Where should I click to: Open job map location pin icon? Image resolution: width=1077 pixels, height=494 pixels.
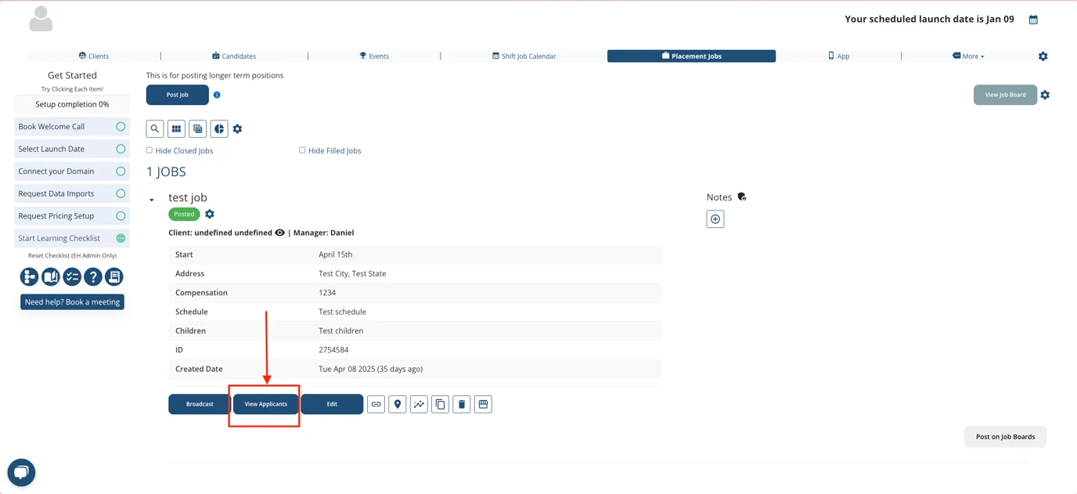[x=398, y=404]
